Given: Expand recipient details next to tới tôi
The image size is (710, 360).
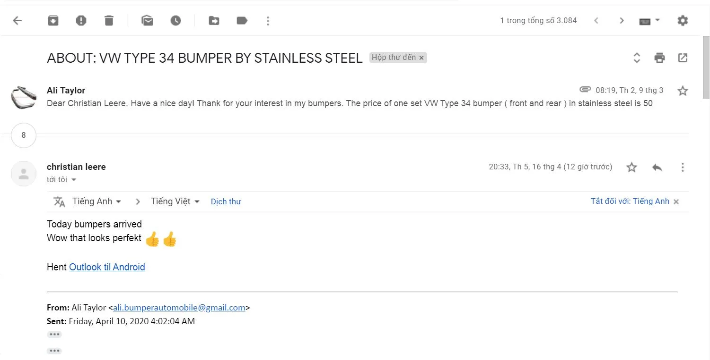Looking at the screenshot, I should tap(73, 180).
